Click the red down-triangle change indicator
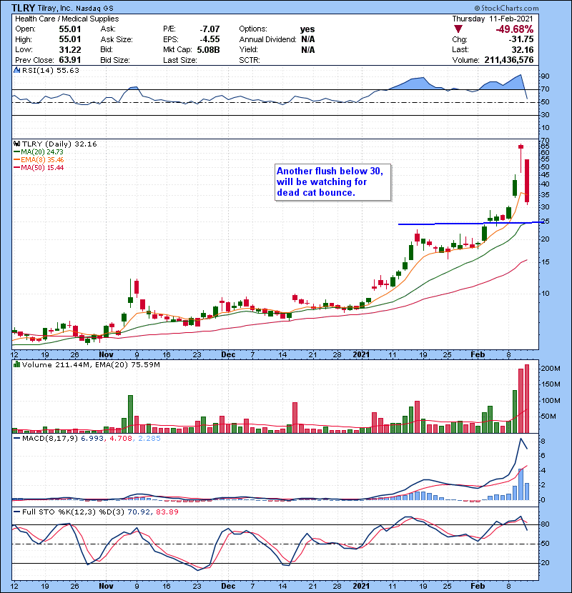This screenshot has height=593, width=572. pos(458,29)
